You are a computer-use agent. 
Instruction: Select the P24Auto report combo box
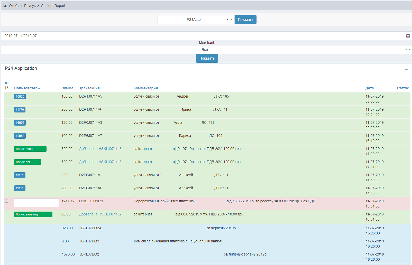coord(196,20)
